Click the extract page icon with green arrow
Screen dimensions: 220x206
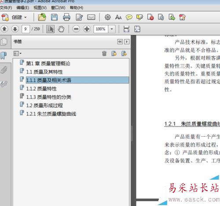(172, 17)
